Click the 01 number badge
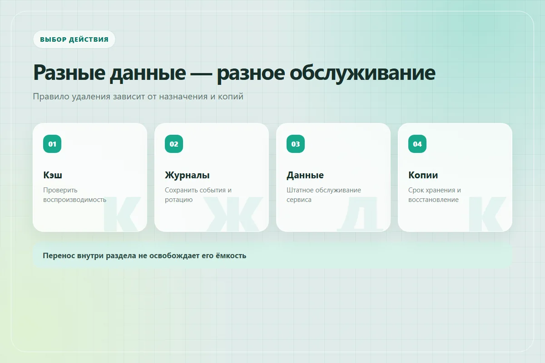 (52, 144)
